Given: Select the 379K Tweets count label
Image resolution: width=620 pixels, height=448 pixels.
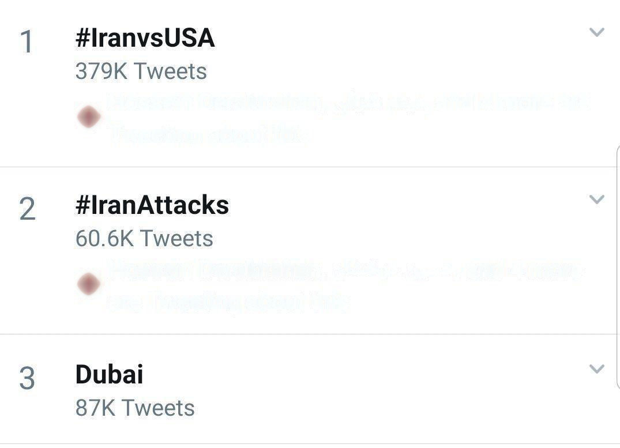Looking at the screenshot, I should 140,71.
